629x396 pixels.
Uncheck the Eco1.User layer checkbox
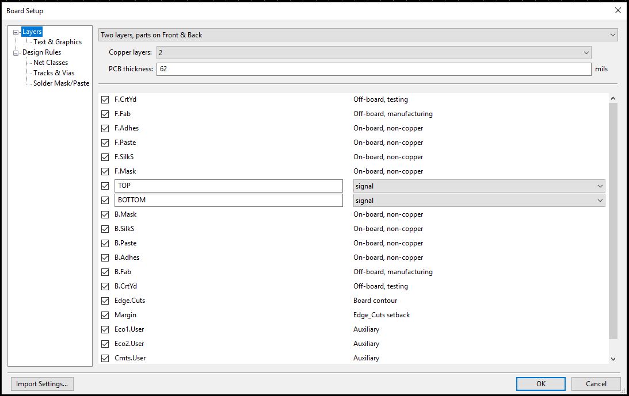click(105, 329)
